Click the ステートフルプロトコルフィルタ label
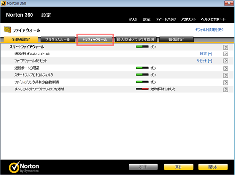 tap(34, 75)
